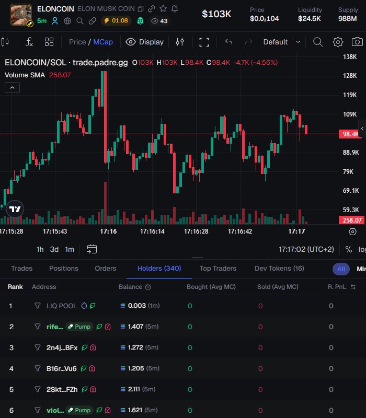Screen dimensions: 366x418
Task: Open chart sliders adjustment icon
Action: [180, 42]
